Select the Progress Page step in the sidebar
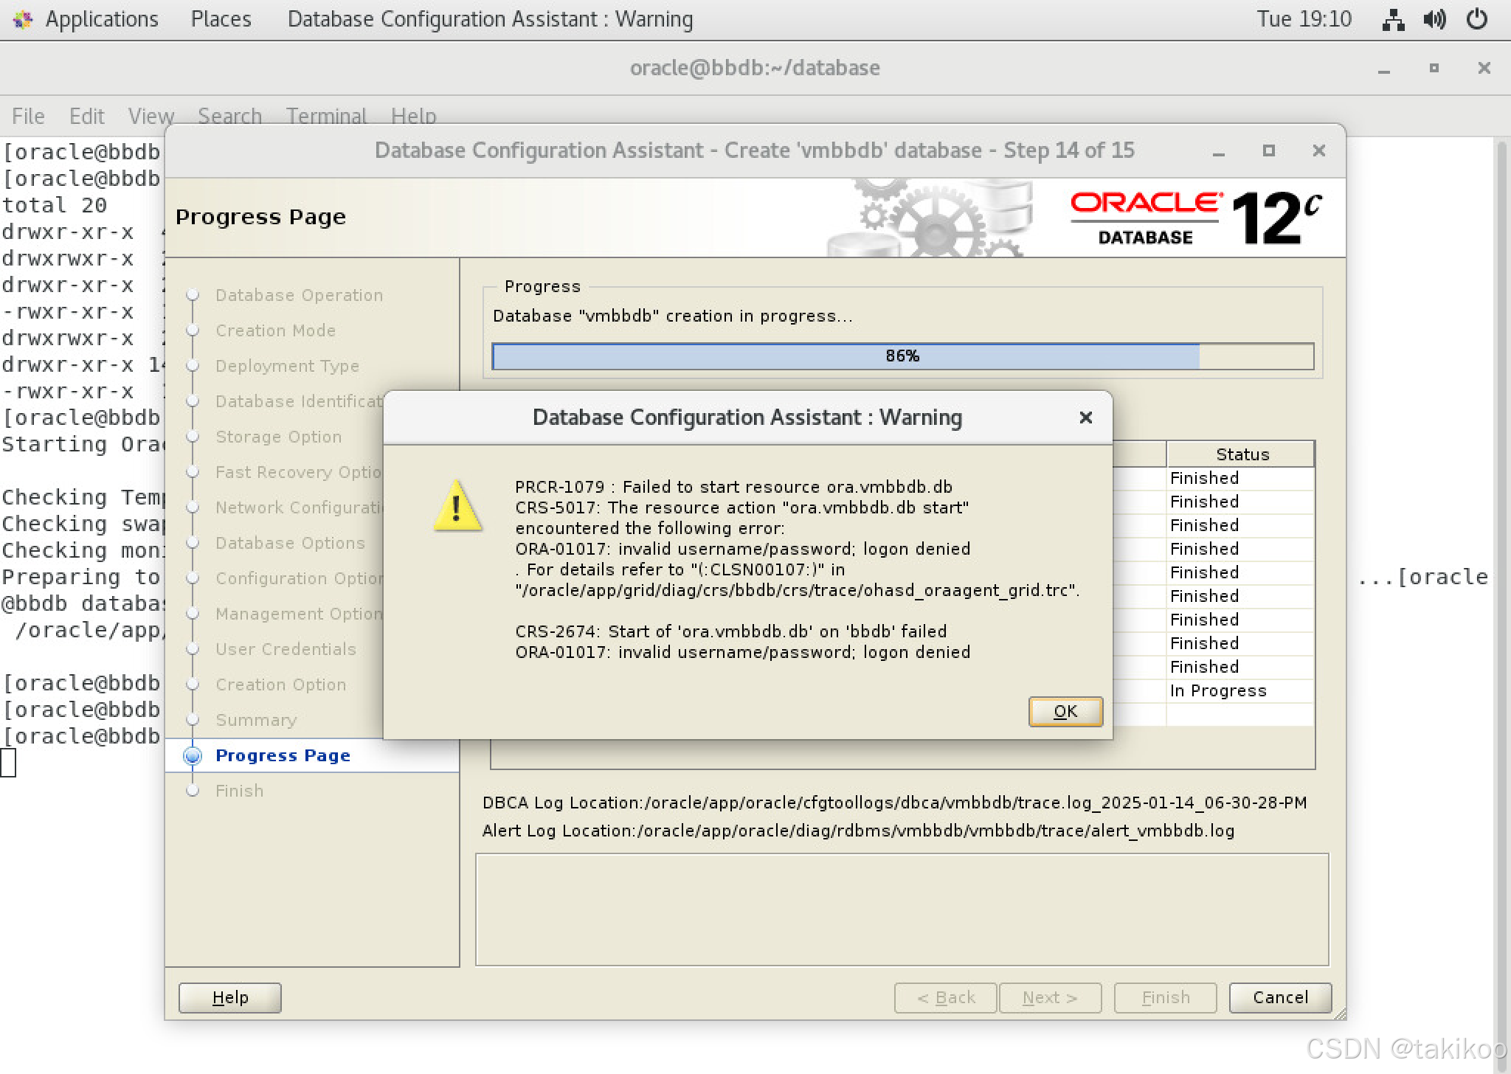 pyautogui.click(x=283, y=755)
